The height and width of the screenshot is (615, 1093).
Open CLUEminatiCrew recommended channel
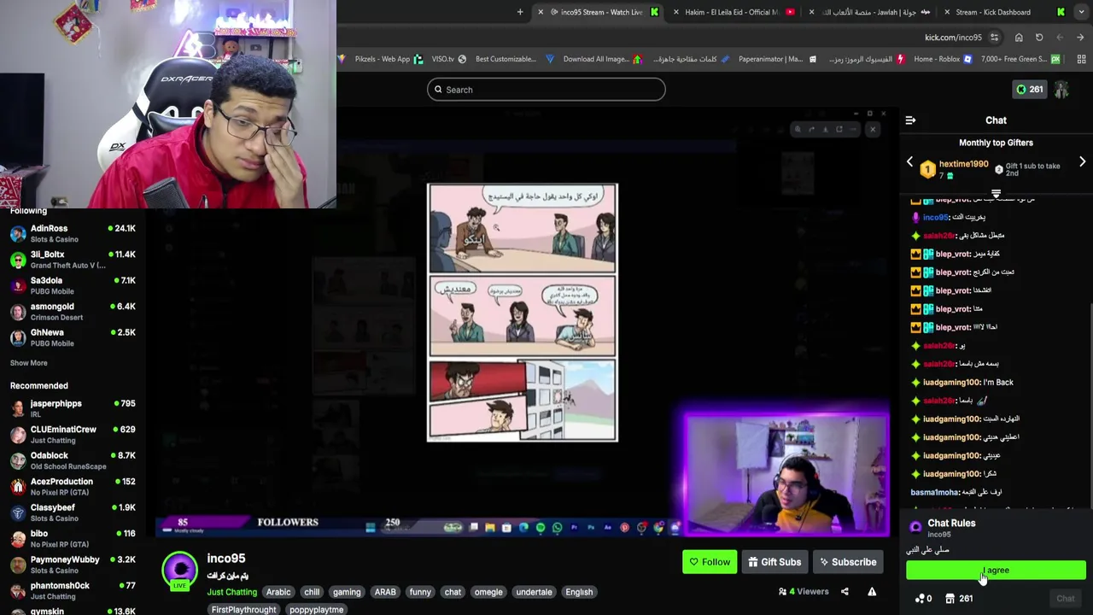73,434
